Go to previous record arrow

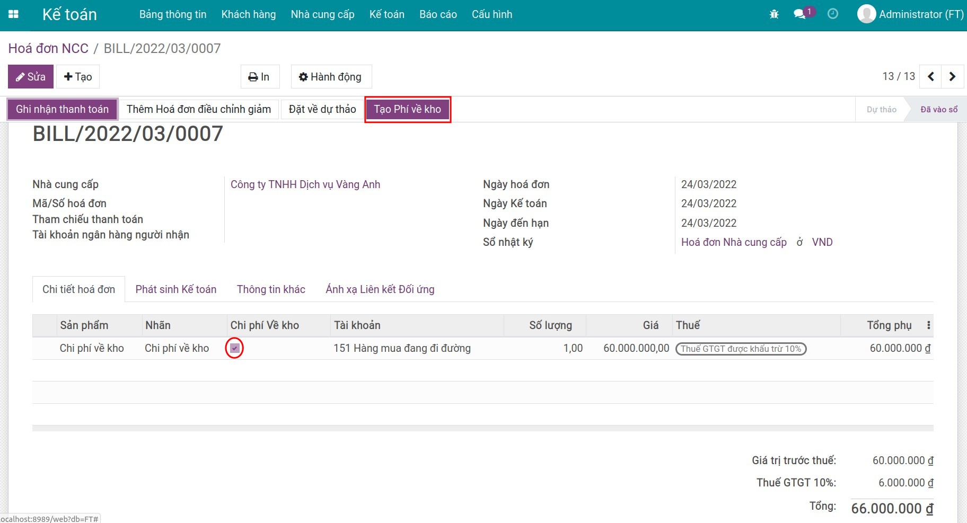coord(931,76)
